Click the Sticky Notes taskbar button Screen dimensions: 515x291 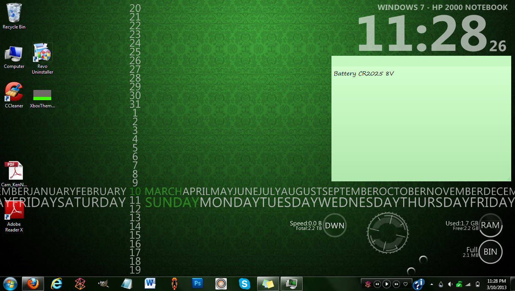point(268,283)
